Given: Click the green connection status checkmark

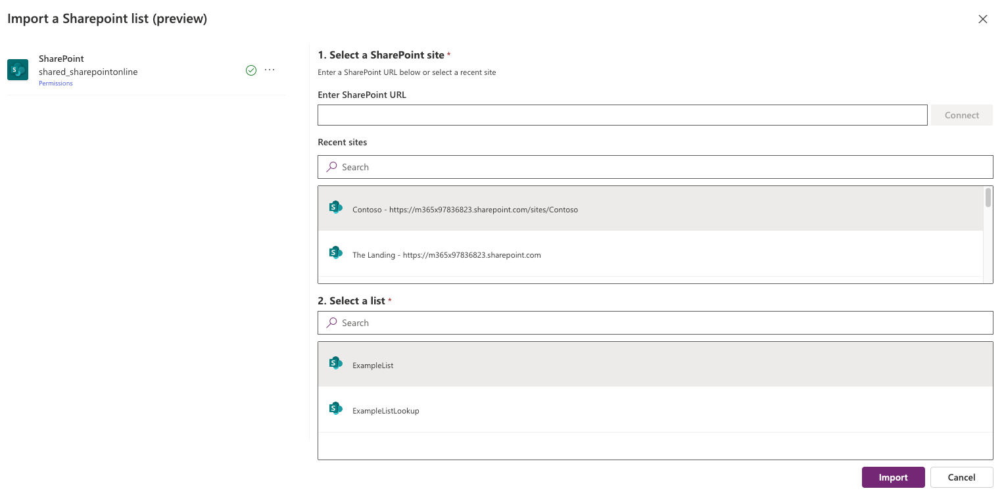Looking at the screenshot, I should click(x=251, y=70).
